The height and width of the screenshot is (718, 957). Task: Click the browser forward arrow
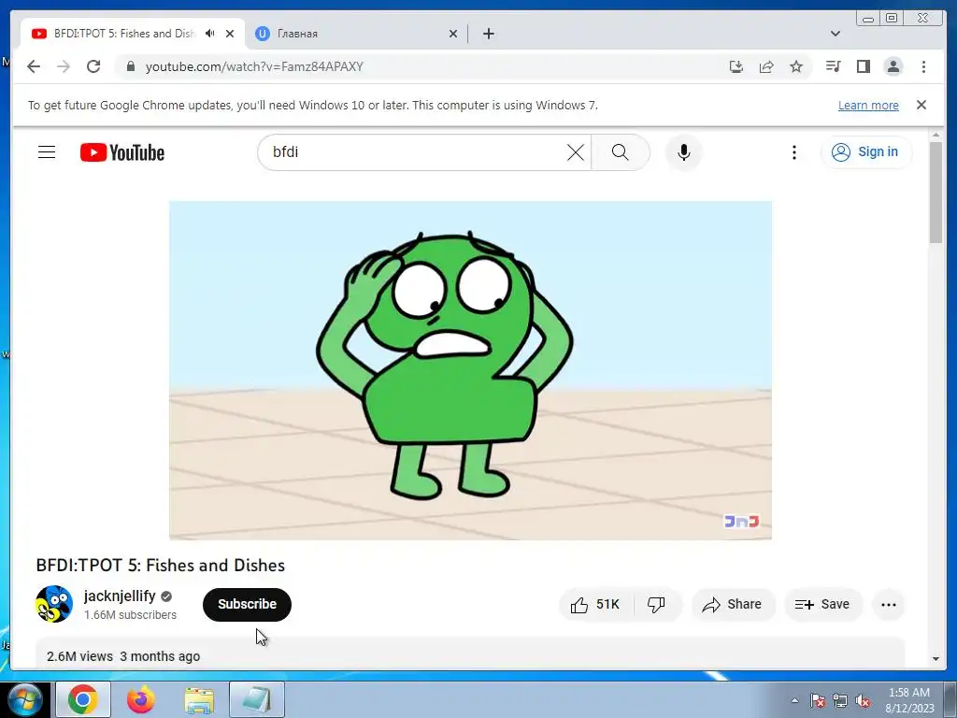click(x=64, y=66)
